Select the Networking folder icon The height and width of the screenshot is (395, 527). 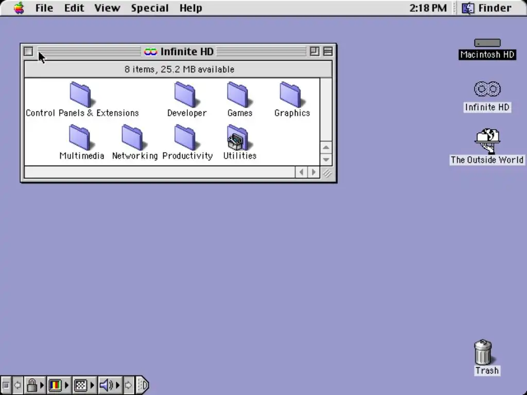point(133,138)
